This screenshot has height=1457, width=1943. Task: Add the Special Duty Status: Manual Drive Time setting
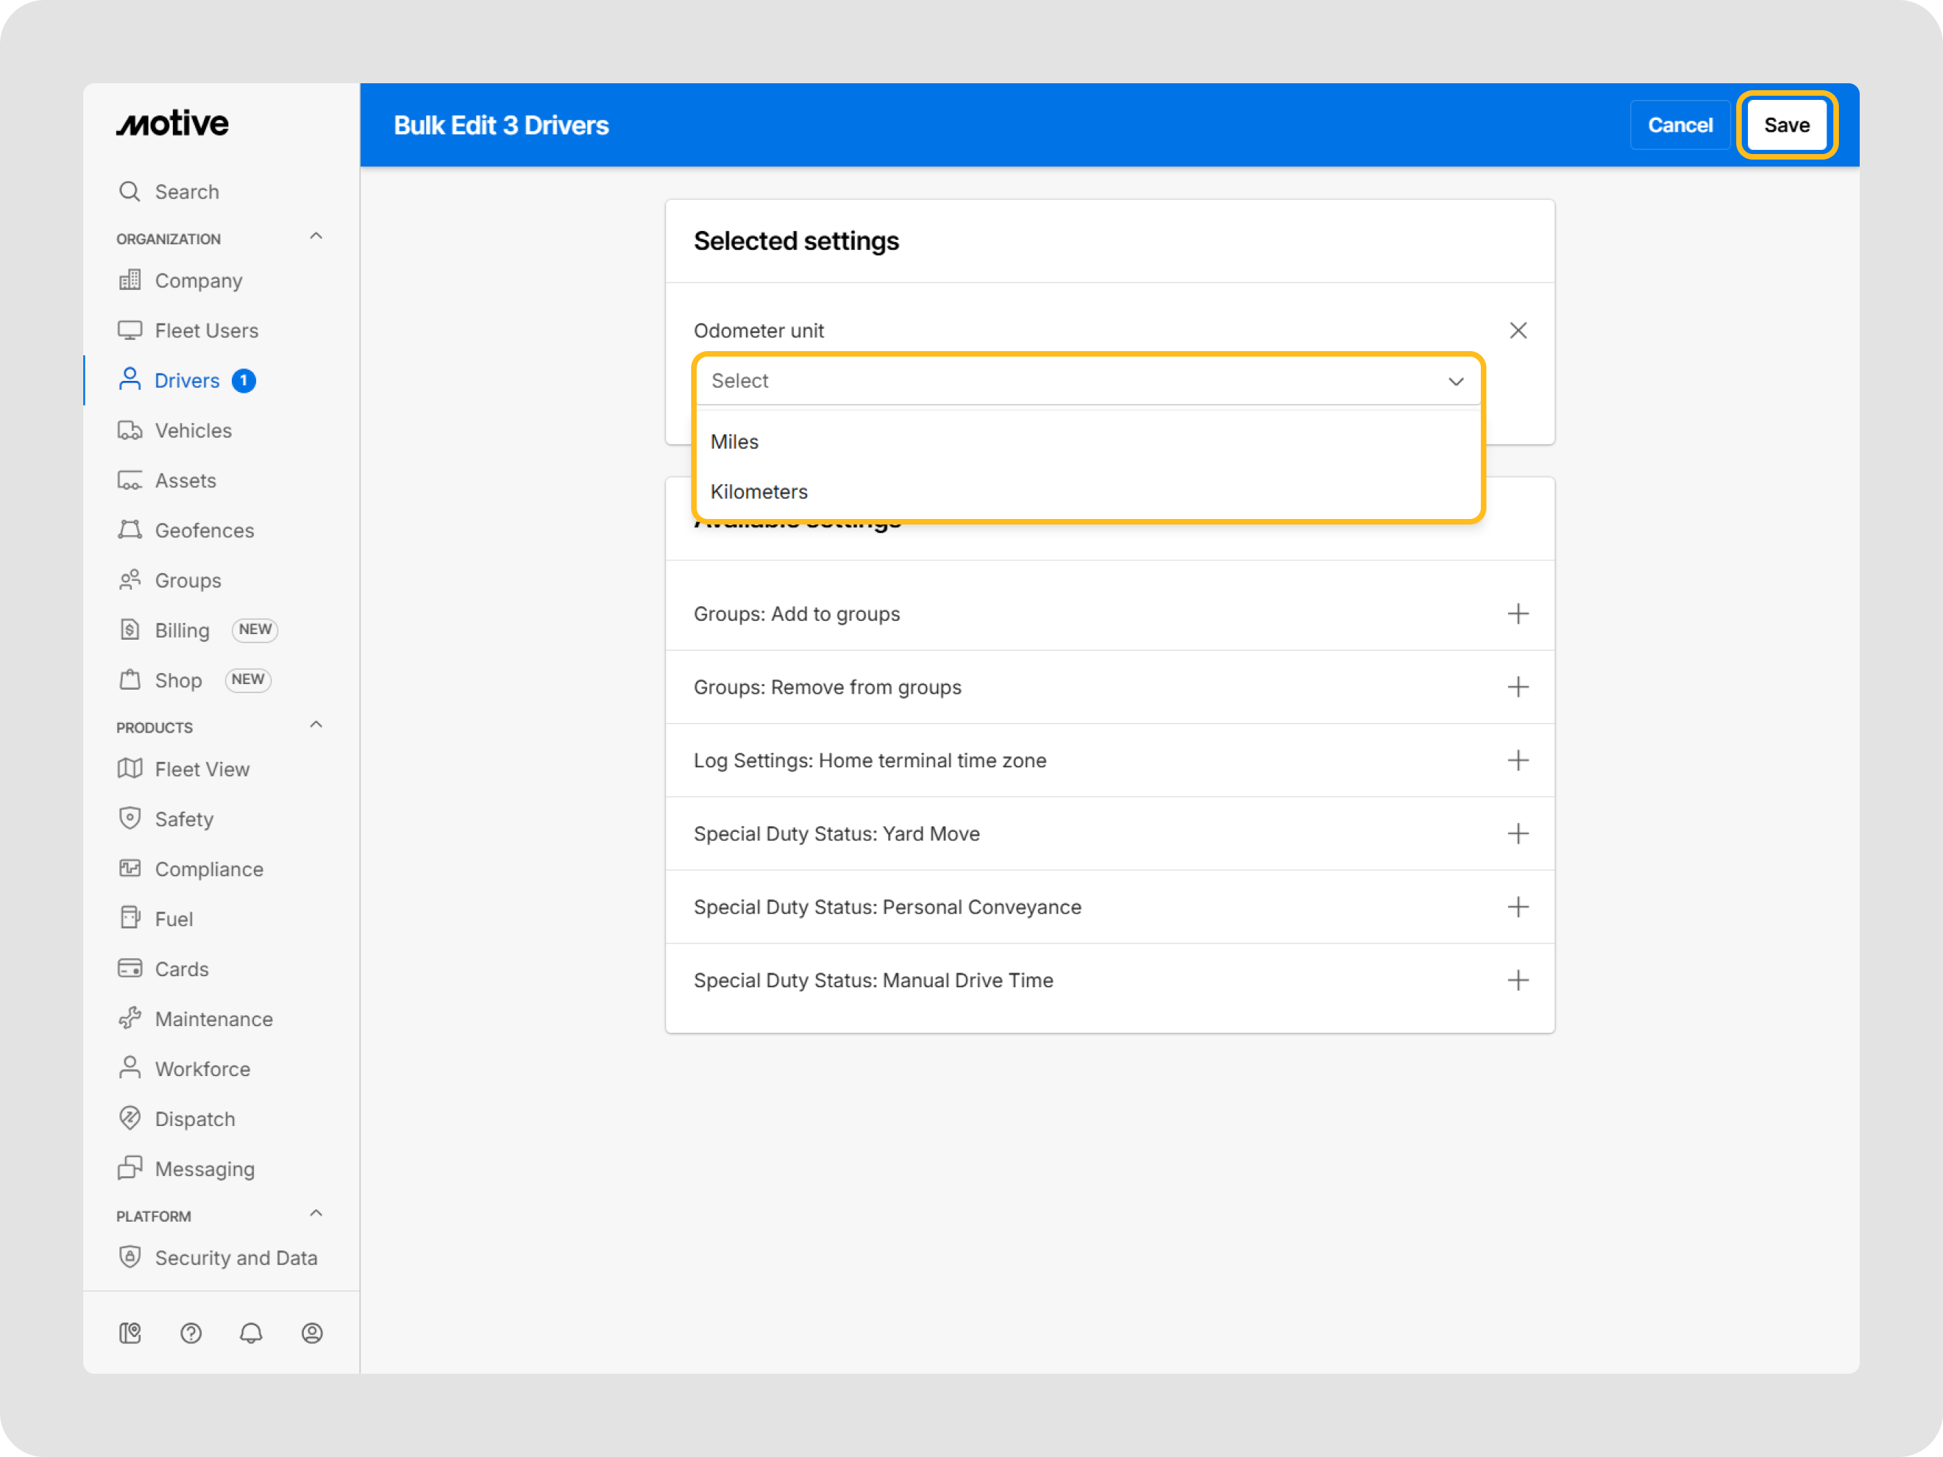pos(1518,980)
